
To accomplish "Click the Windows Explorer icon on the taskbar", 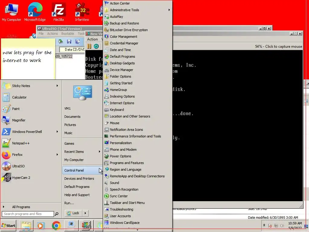I will 26,225.
